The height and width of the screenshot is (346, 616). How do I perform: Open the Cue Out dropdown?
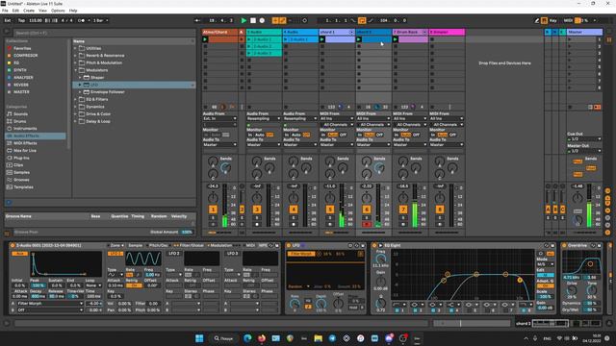click(584, 139)
